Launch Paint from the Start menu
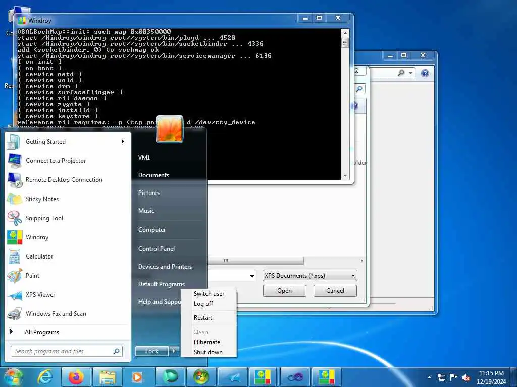Viewport: 517px width, 387px height. coord(68,276)
